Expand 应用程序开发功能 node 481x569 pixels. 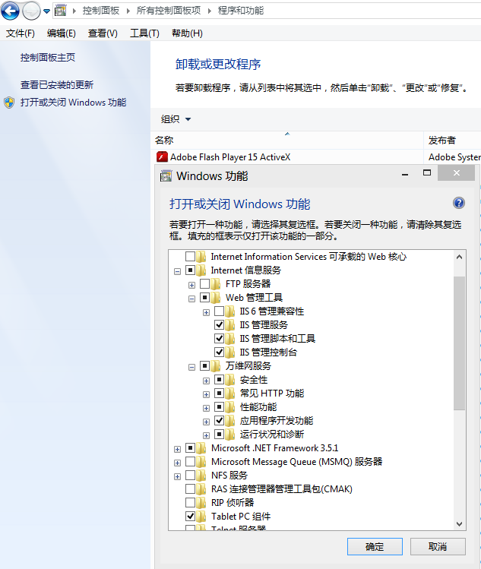tap(206, 422)
